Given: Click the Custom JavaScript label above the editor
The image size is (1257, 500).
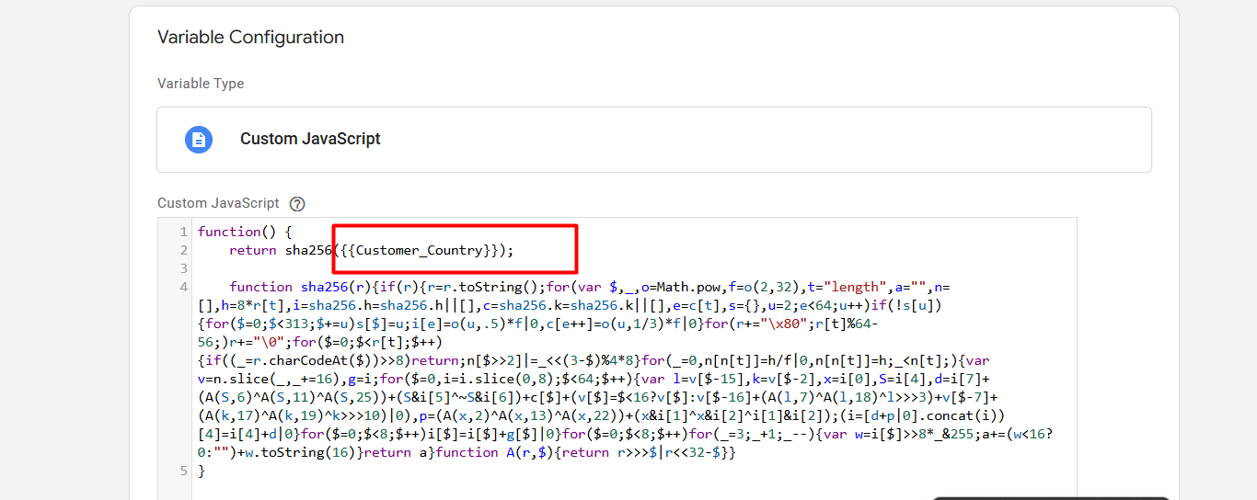Looking at the screenshot, I should tap(218, 204).
